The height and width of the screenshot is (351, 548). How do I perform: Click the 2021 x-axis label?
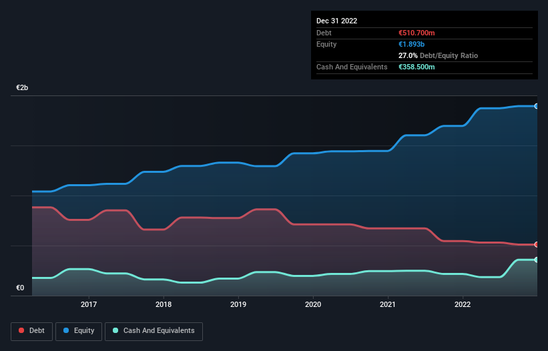(388, 304)
